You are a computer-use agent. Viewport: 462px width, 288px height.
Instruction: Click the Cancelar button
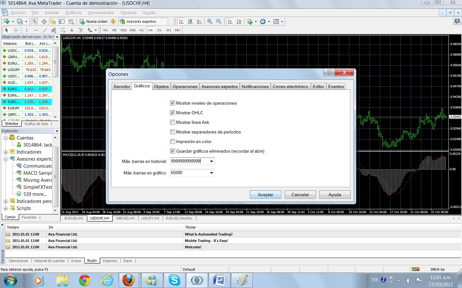[300, 195]
